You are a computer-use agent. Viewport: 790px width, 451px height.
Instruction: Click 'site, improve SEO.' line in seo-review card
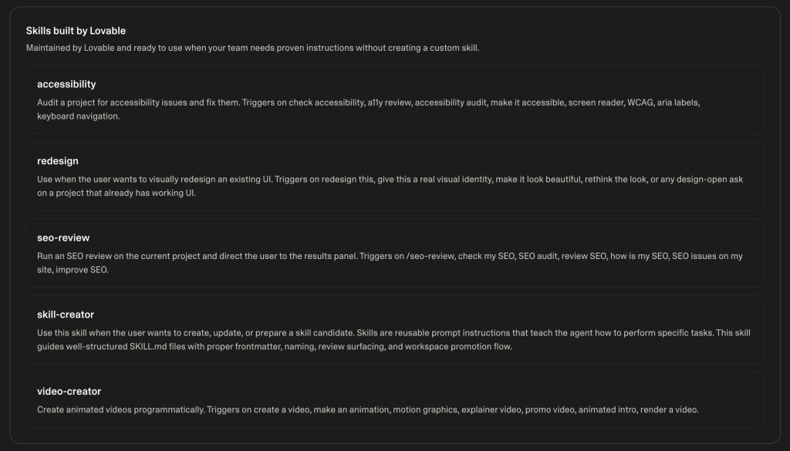(73, 270)
